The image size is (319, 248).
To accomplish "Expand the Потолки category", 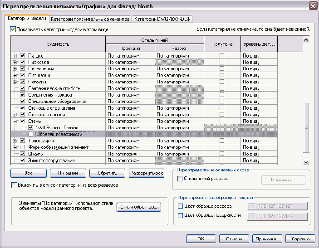I will pyautogui.click(x=15, y=82).
